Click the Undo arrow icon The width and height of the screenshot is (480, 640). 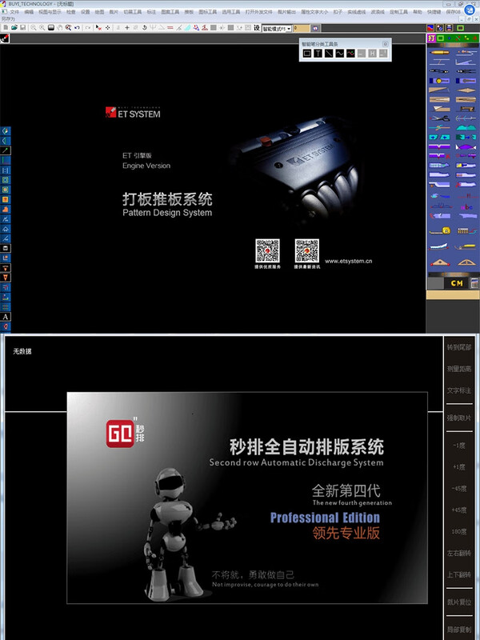[77, 27]
